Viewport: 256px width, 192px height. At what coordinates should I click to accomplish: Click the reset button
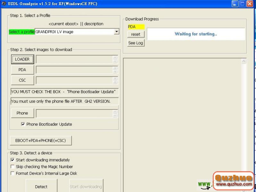tap(136, 34)
